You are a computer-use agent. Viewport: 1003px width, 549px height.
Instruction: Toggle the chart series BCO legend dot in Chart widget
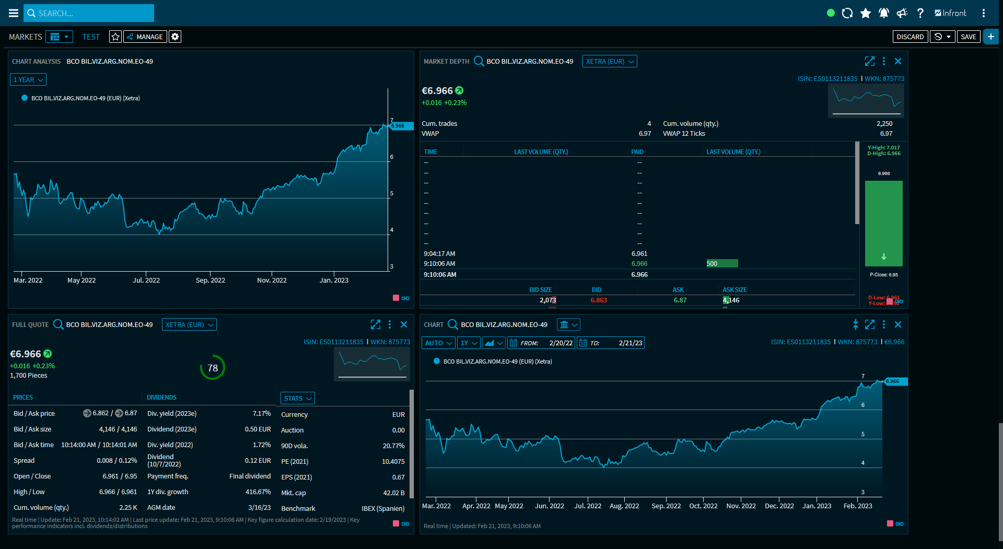[437, 361]
